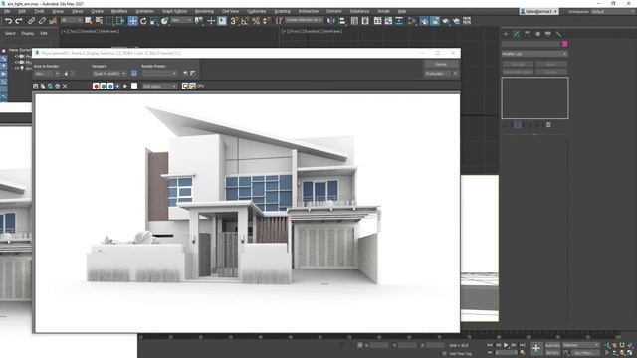The width and height of the screenshot is (637, 358).
Task: Open the Motion tab in command panel
Action: (x=537, y=34)
